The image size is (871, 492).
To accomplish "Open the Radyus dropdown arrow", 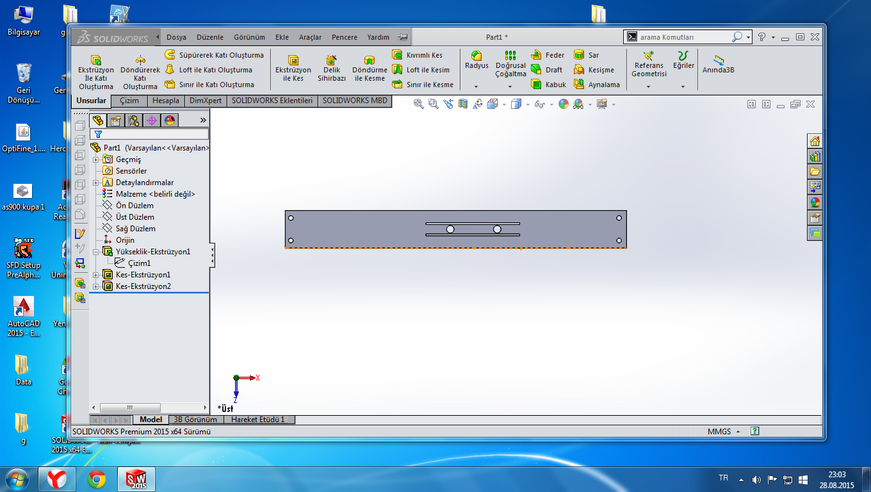I will [x=476, y=86].
